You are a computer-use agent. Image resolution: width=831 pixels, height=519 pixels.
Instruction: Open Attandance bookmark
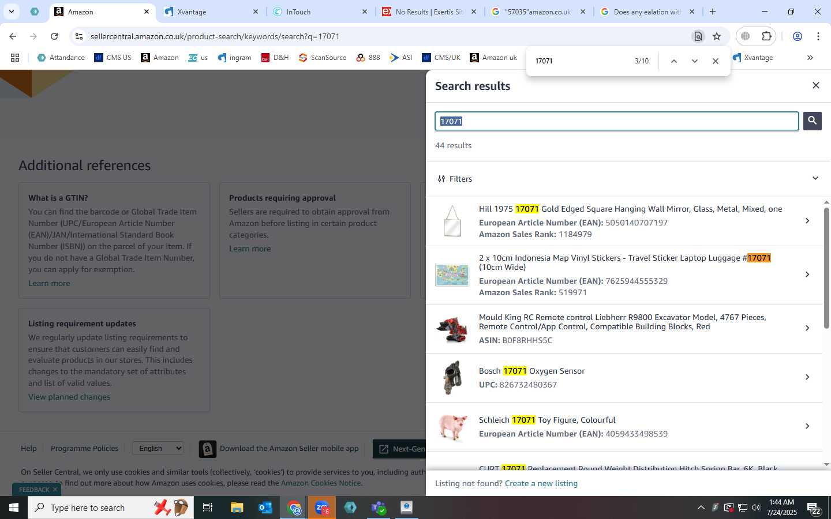click(x=61, y=58)
